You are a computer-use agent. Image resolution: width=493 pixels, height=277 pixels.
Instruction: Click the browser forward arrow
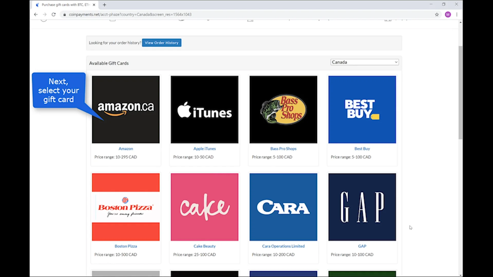45,14
